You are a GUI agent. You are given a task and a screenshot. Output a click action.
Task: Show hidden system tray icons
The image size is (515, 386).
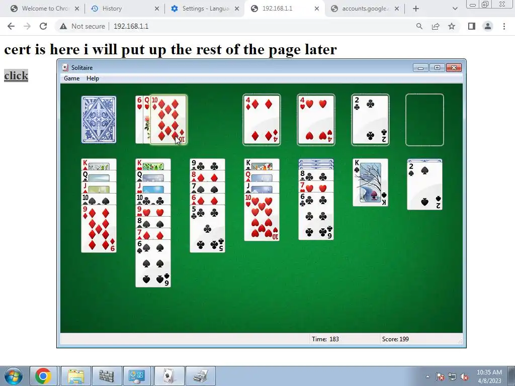[427, 376]
